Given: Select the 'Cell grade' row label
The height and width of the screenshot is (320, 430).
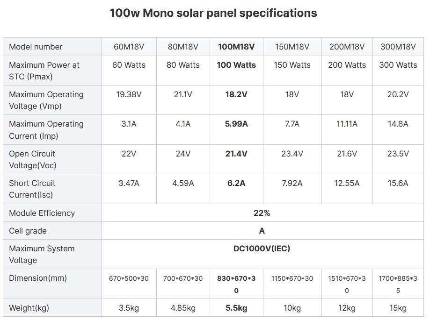Looking at the screenshot, I should tap(28, 231).
